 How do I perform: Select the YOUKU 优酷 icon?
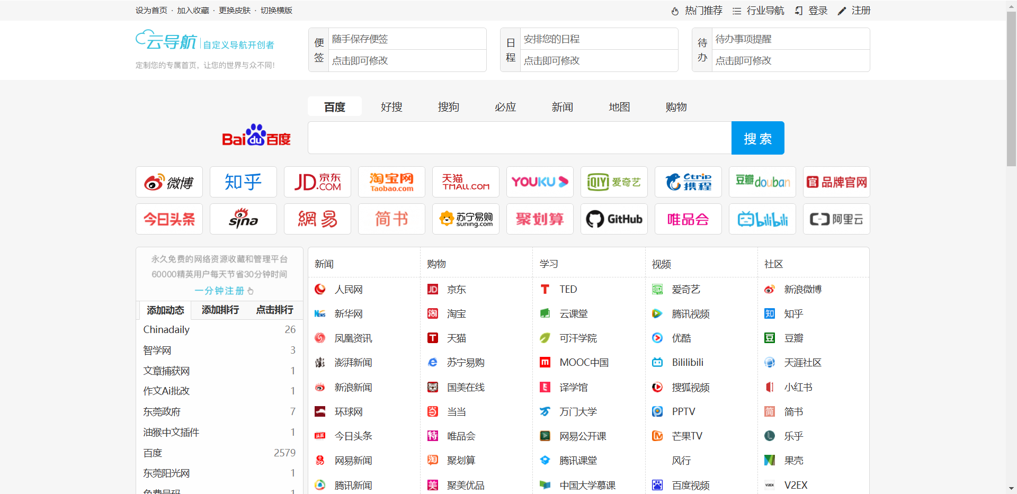point(539,182)
